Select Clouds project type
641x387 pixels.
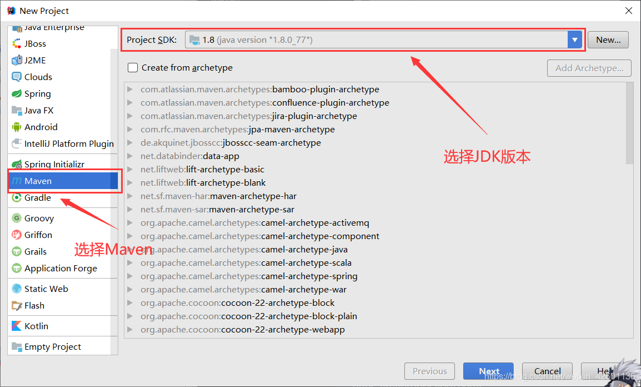(x=38, y=77)
